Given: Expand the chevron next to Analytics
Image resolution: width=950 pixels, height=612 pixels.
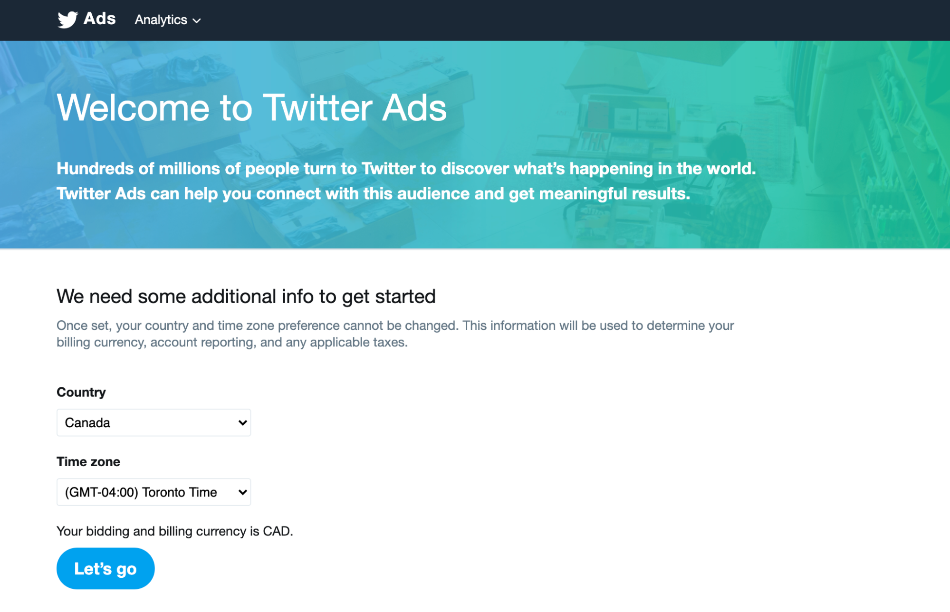Looking at the screenshot, I should click(197, 20).
